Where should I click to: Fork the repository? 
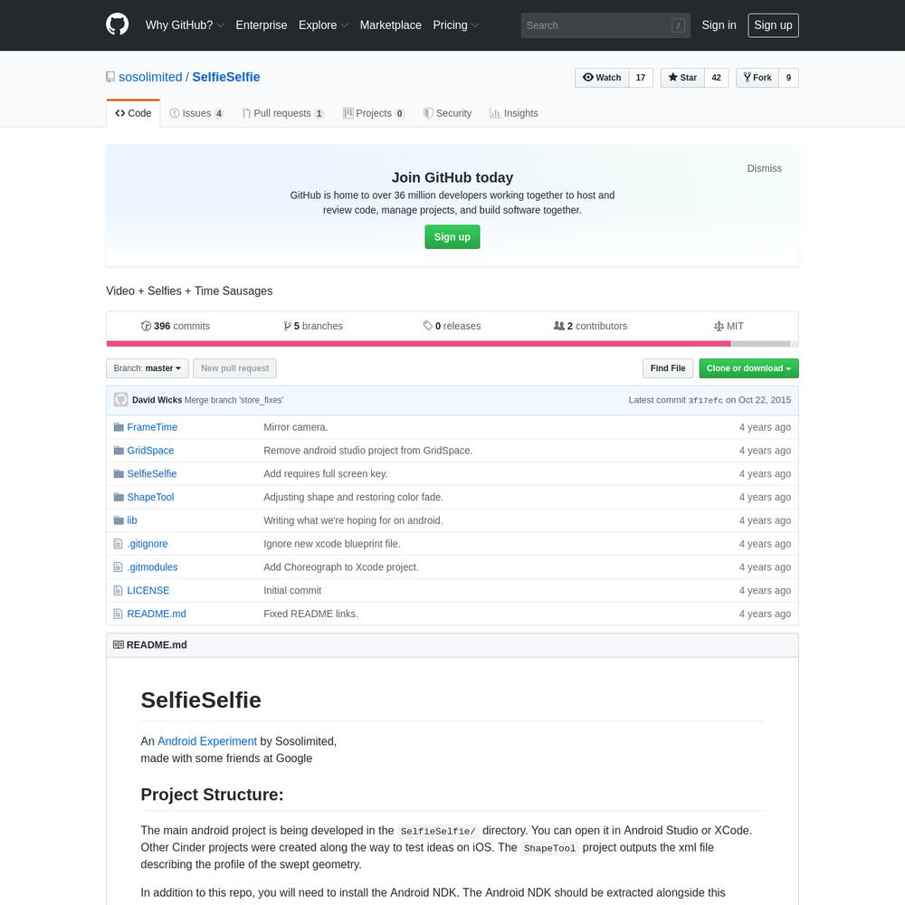pos(757,77)
